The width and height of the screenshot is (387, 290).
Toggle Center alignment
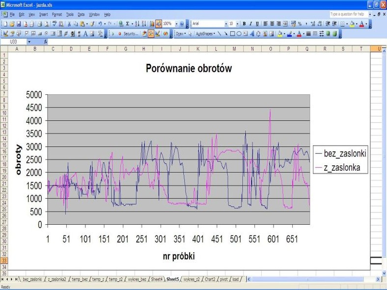tap(272, 24)
